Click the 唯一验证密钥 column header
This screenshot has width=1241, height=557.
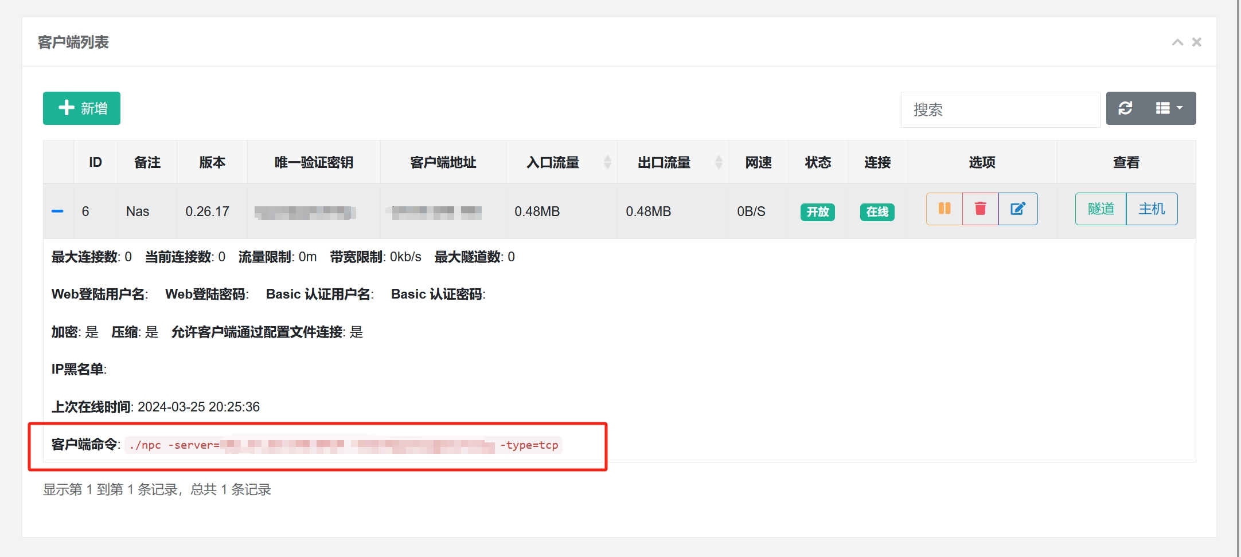point(314,162)
